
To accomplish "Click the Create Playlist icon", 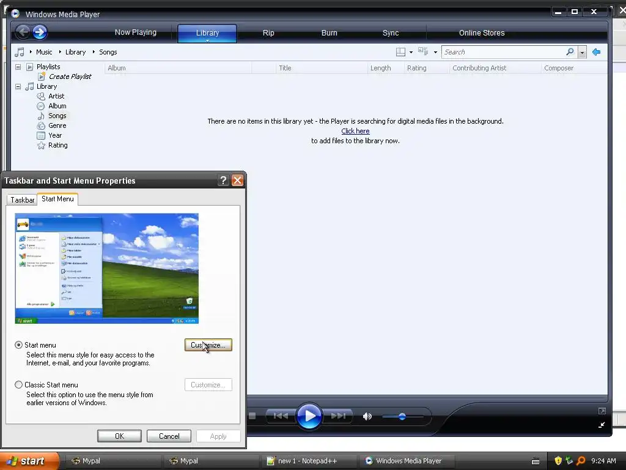I will (42, 76).
